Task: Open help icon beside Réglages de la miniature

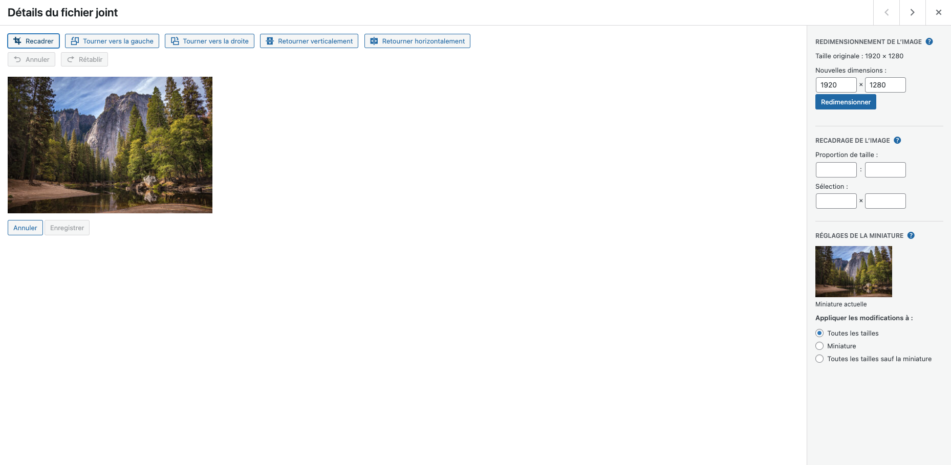Action: pos(911,235)
